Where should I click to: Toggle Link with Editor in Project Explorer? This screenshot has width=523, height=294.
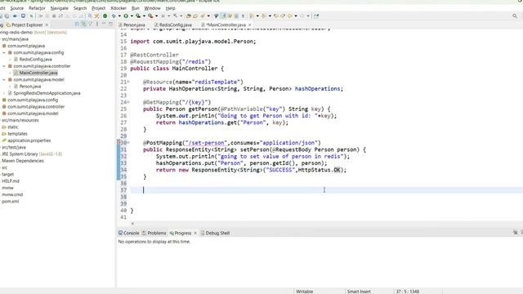click(x=83, y=24)
